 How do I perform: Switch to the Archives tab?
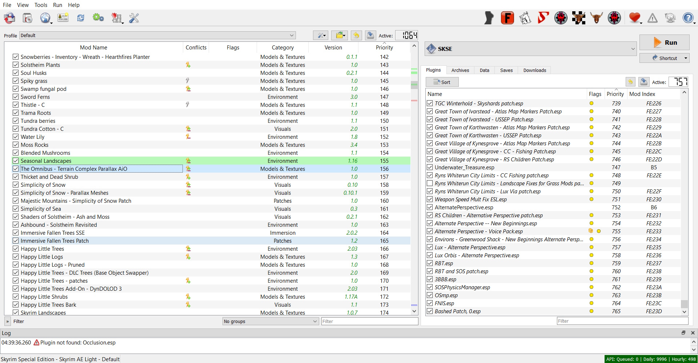tap(460, 70)
